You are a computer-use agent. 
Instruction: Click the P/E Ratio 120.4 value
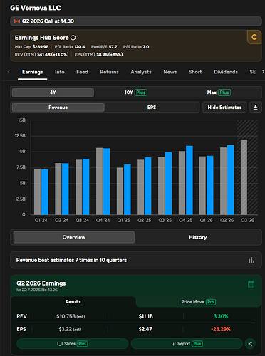(x=80, y=47)
